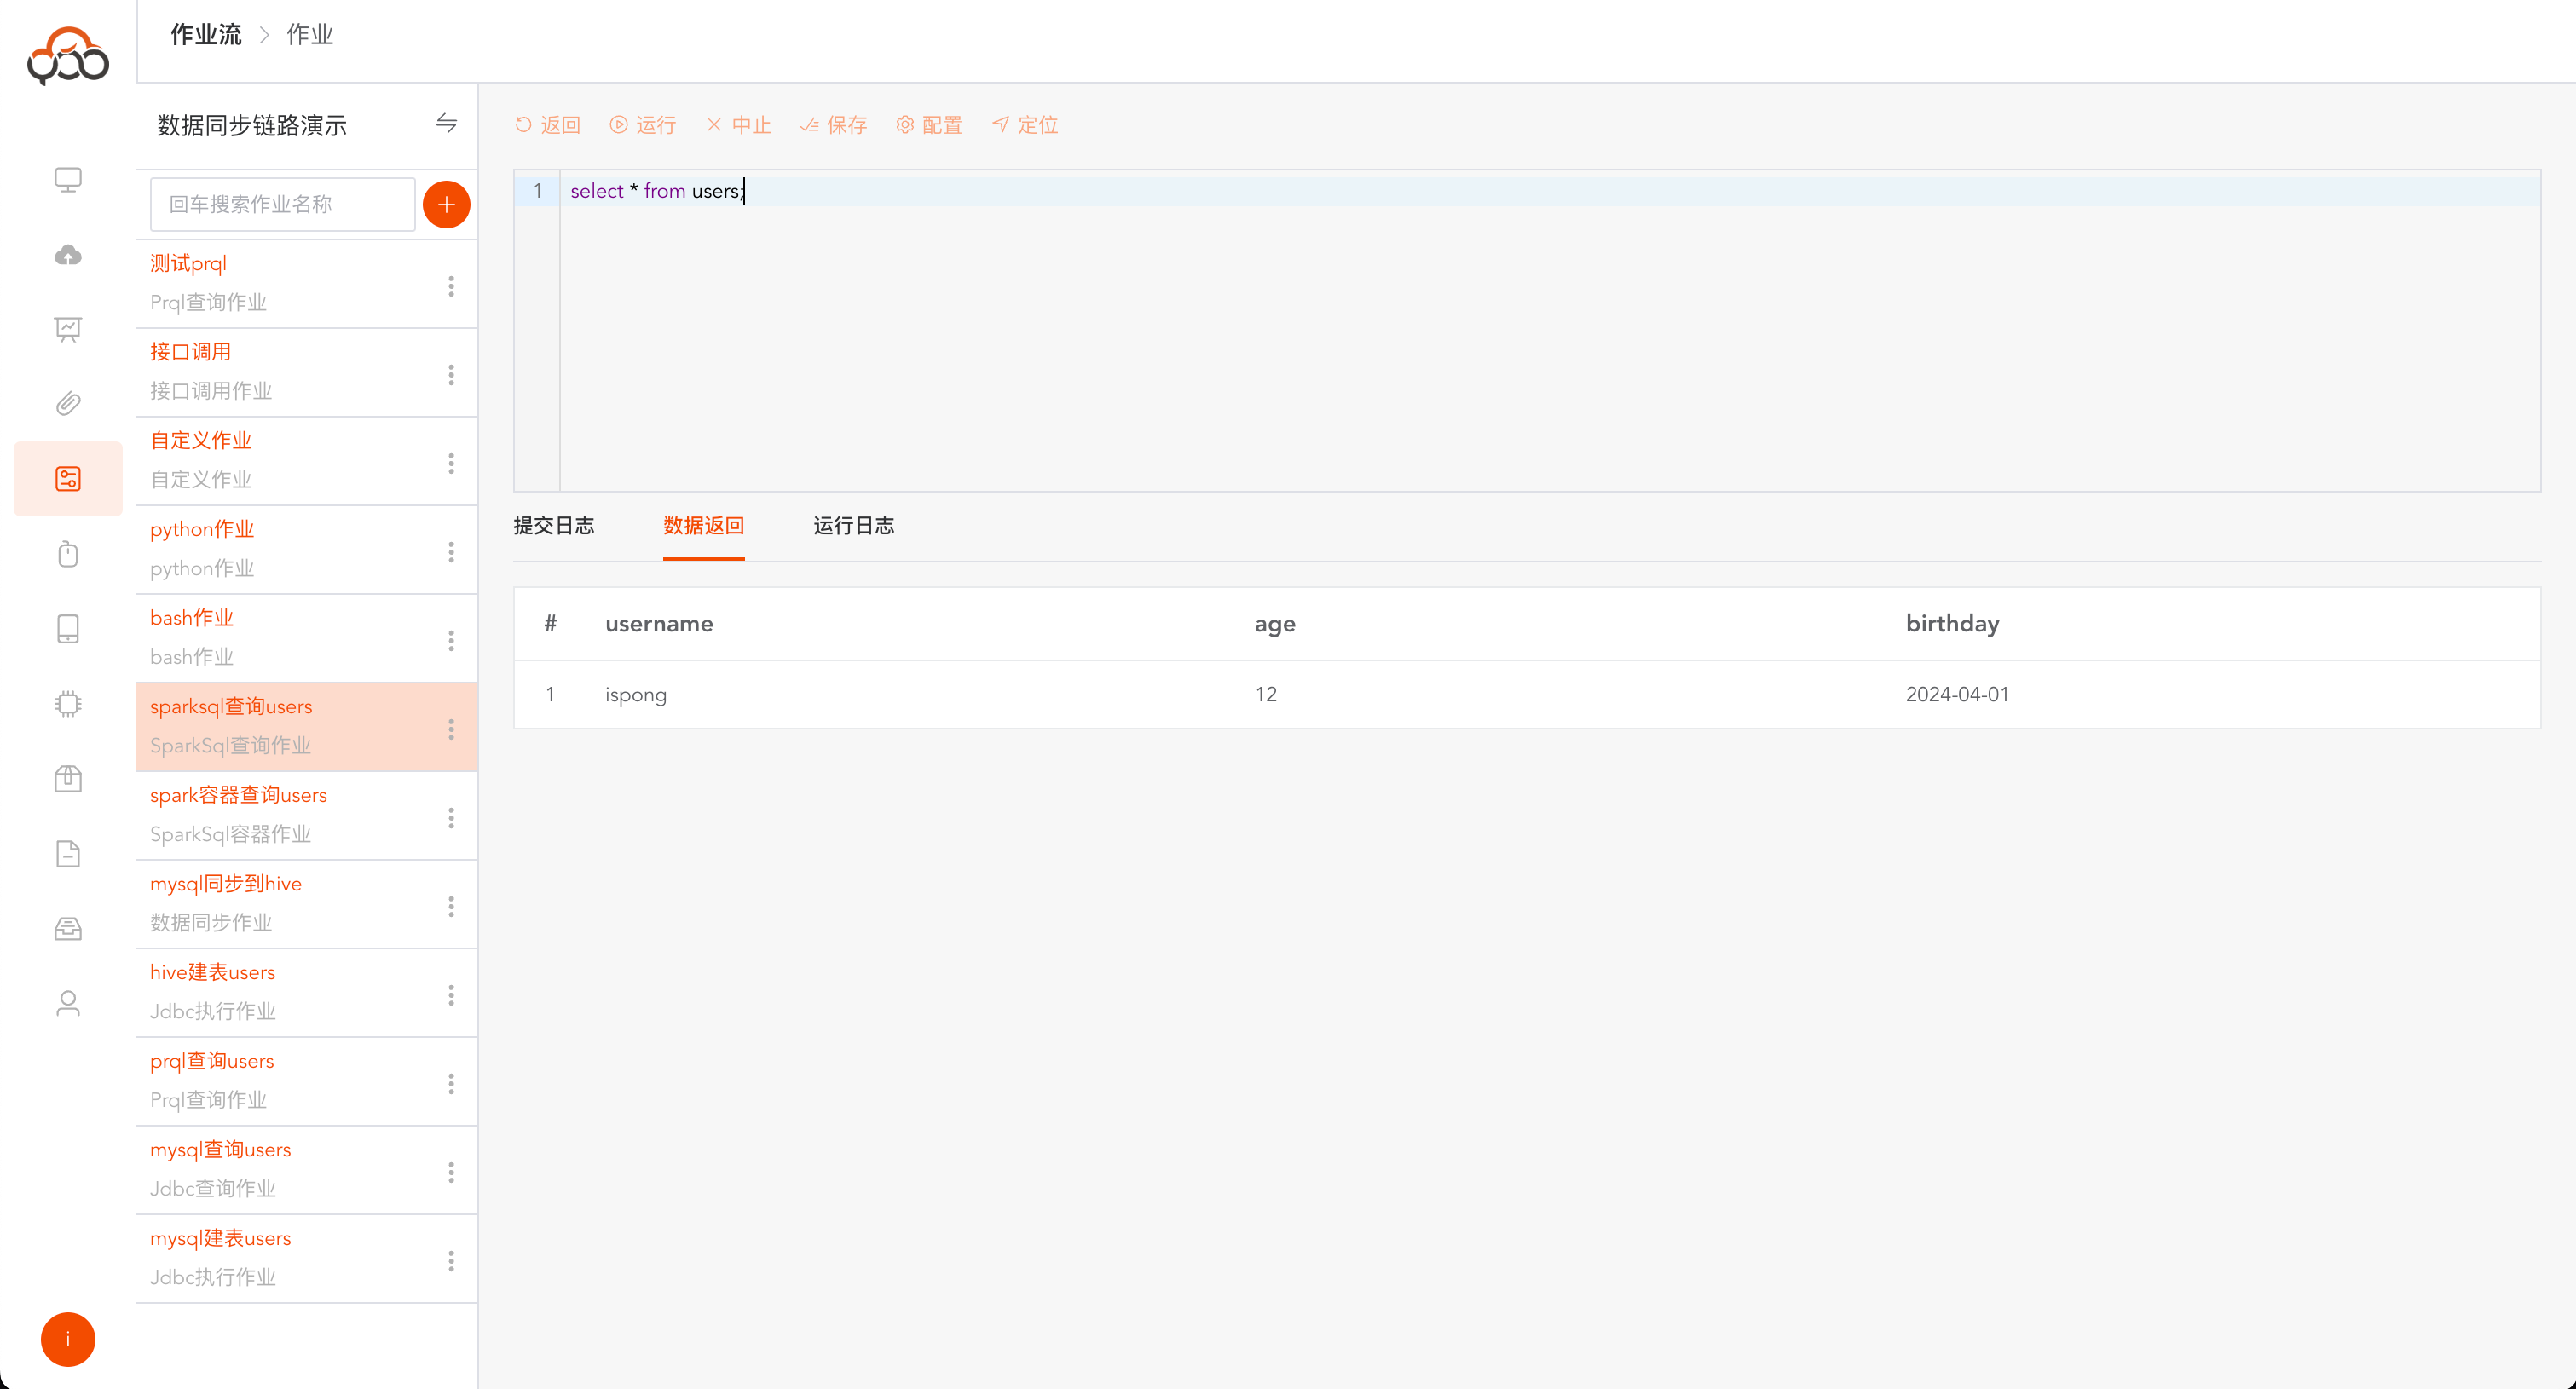Switch to the 提交日志 tab
This screenshot has height=1389, width=2576.
coord(553,526)
